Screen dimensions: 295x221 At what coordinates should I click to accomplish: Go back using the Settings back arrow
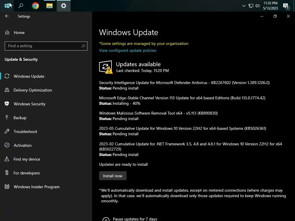[x=7, y=16]
